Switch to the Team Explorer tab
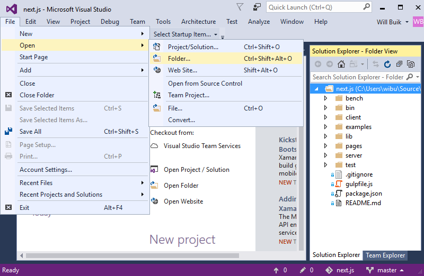 385,255
